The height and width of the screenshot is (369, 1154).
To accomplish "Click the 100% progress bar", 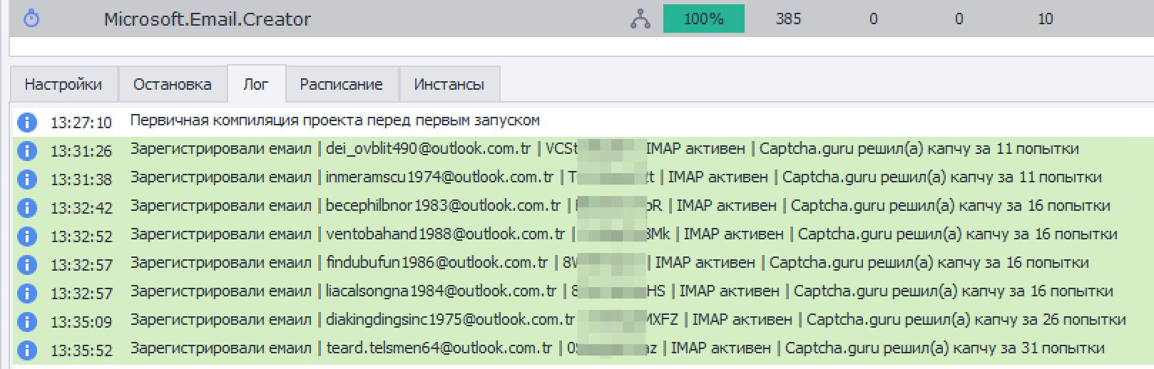I will coord(703,19).
